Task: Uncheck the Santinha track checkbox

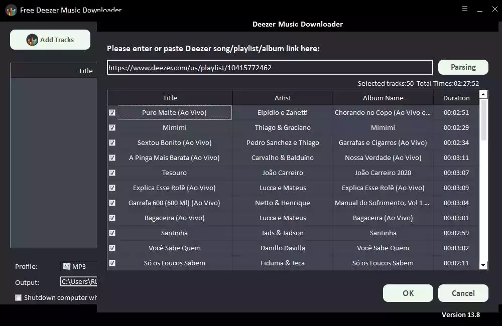Action: (x=112, y=233)
